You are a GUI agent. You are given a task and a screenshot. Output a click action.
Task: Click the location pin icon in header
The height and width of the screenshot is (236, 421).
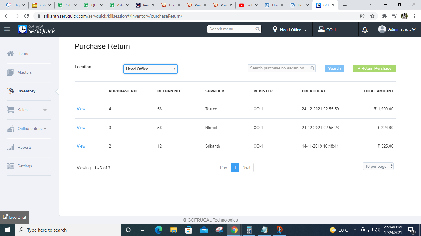tap(275, 29)
